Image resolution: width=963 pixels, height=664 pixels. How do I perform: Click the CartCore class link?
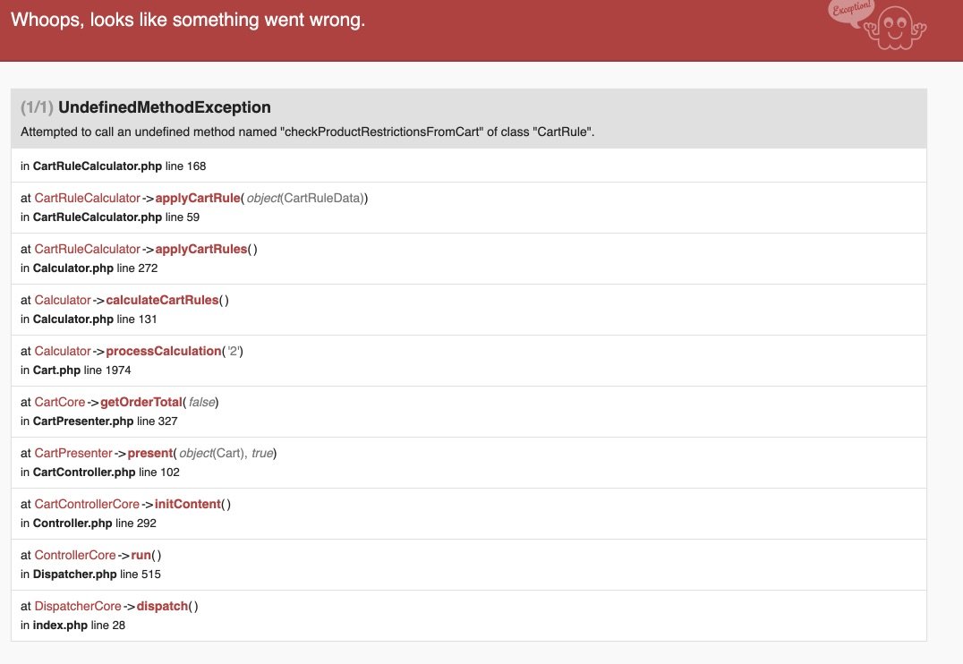pyautogui.click(x=60, y=402)
